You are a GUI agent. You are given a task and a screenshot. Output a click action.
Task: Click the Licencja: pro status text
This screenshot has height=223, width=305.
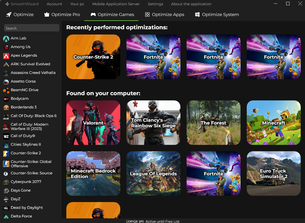135,221
